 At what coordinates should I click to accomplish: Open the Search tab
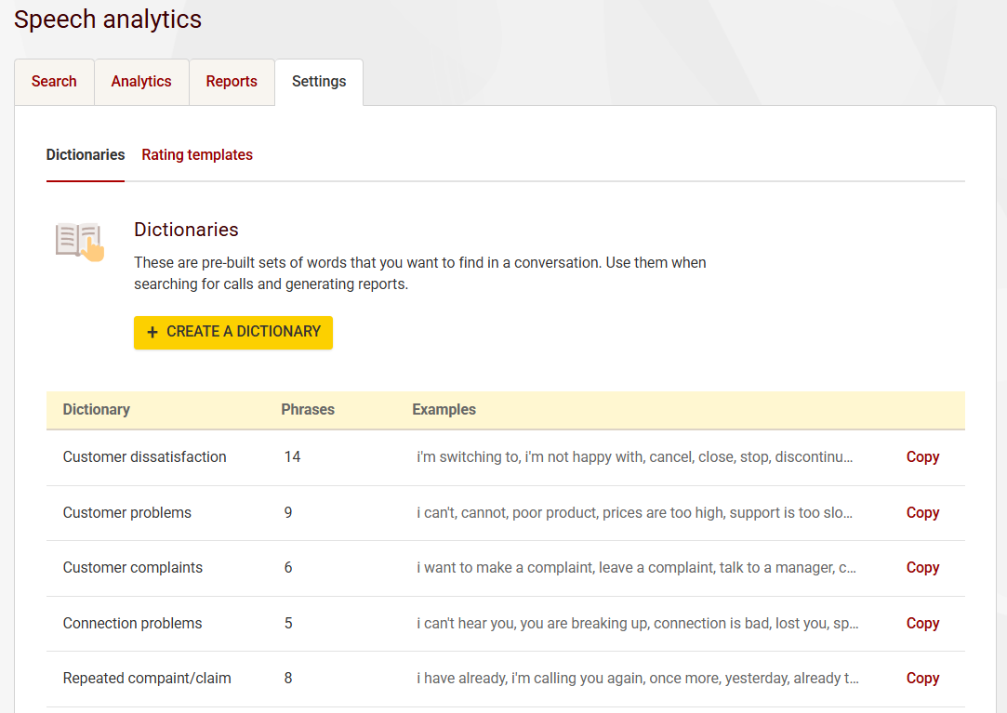click(54, 82)
